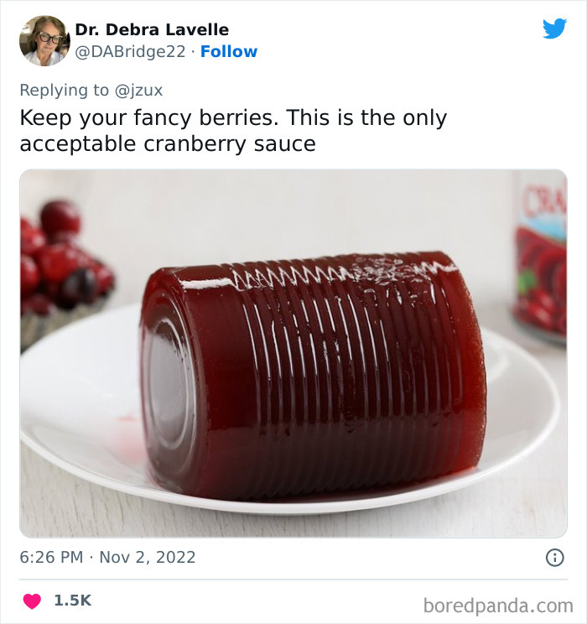View the 1.5K likes count
Image resolution: width=587 pixels, height=624 pixels.
[x=73, y=601]
